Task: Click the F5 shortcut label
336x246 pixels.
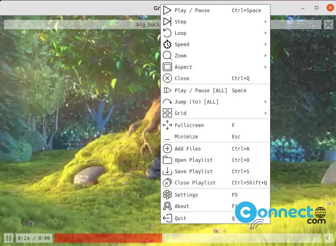Action: tap(234, 195)
